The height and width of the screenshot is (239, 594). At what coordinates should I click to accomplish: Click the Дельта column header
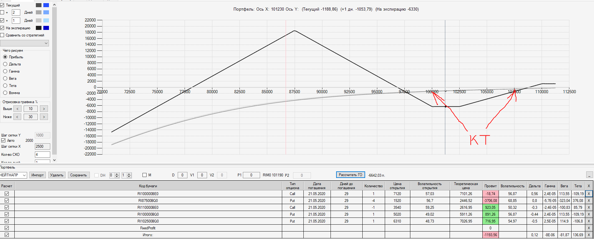(535, 186)
